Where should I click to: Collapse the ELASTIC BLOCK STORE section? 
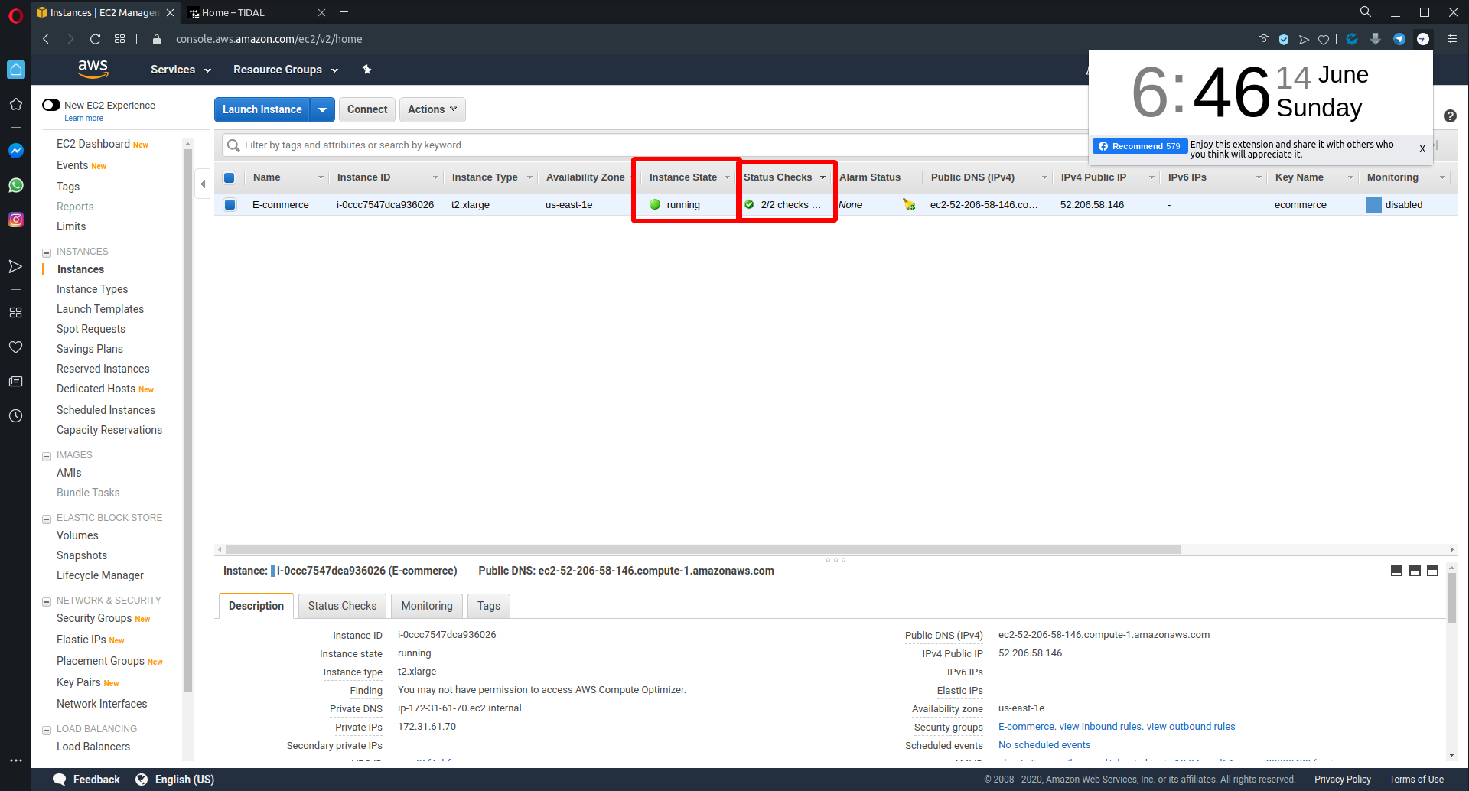point(47,519)
